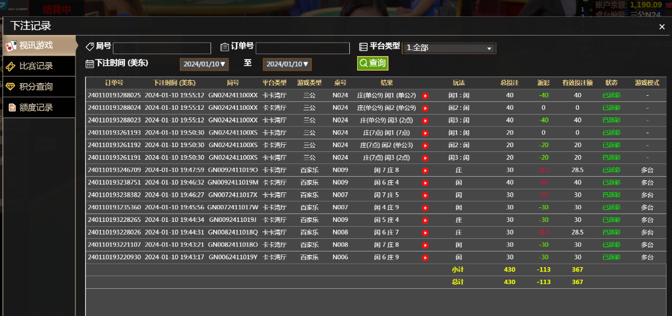Click 已派彩 status for order 240110193238382
The image size is (672, 316).
tap(611, 195)
